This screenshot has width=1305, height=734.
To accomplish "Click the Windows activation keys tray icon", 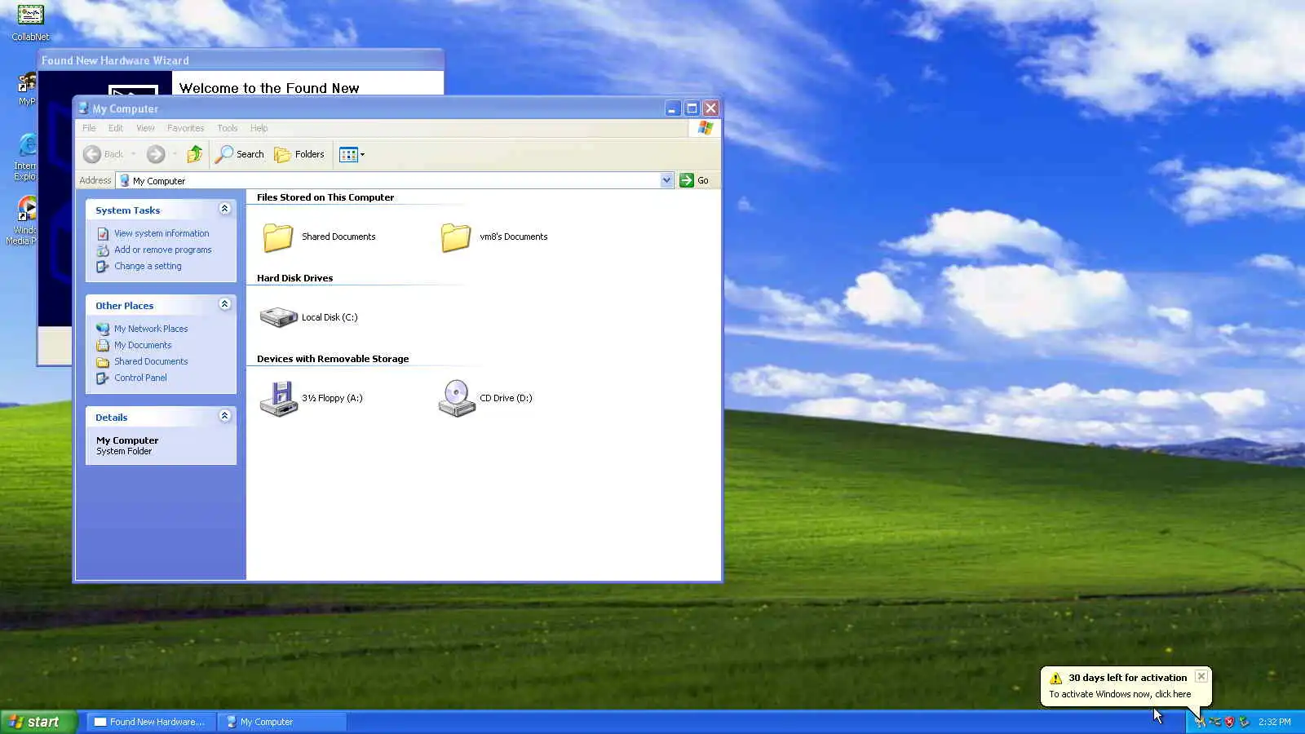I will [x=1200, y=722].
